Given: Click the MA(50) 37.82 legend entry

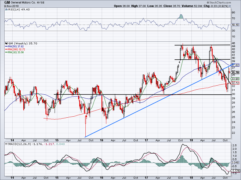Looking at the screenshot, I should point(16,47).
